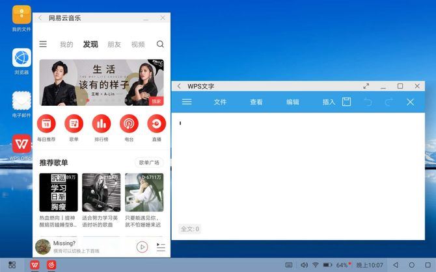Open the 沉迷学习日渐胸瘦 playlist cover

tap(59, 192)
